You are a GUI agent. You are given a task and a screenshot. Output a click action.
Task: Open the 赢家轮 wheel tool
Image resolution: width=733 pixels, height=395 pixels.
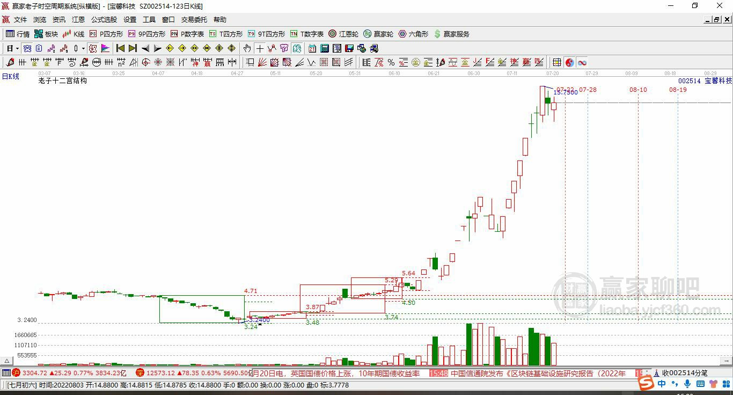point(378,34)
